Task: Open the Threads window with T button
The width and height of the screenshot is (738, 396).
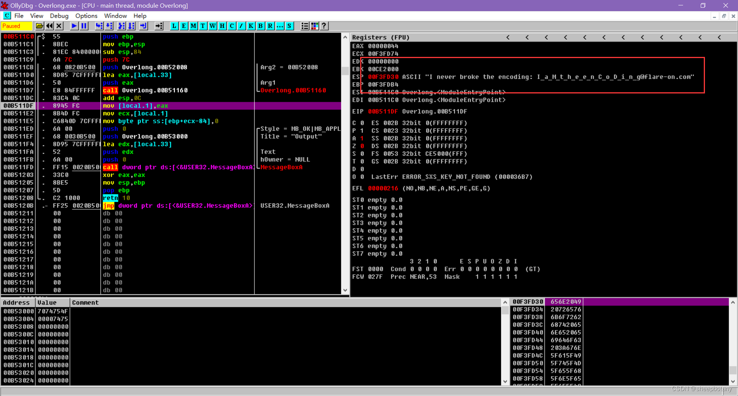Action: 203,26
